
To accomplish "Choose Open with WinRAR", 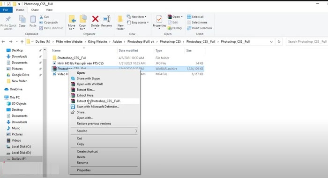I will (90, 84).
